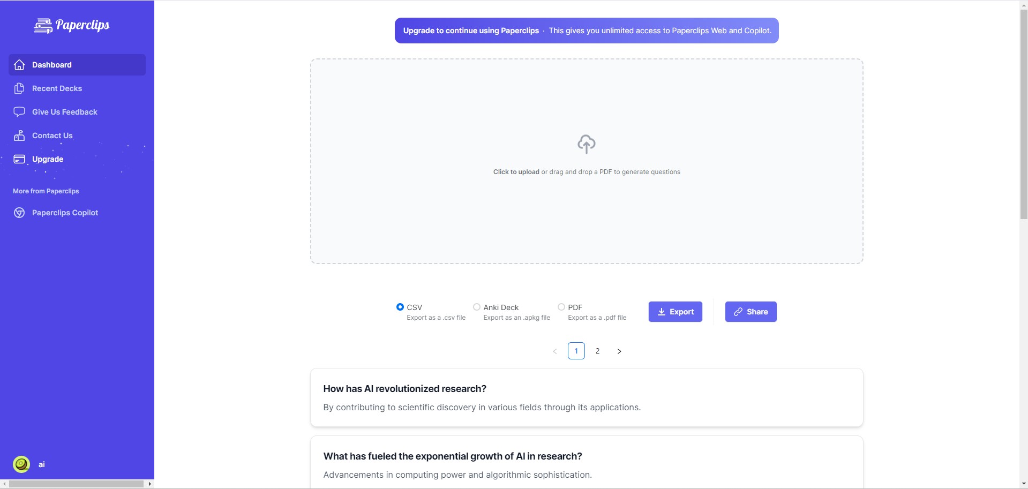Click the Export button
This screenshot has height=489, width=1028.
point(676,312)
